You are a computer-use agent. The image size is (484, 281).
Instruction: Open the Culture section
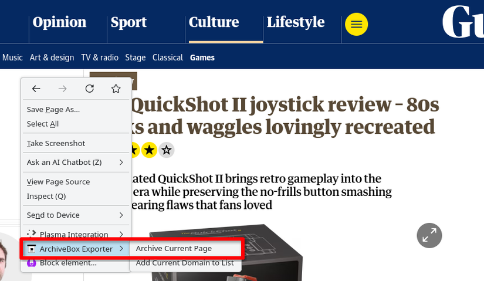[214, 22]
